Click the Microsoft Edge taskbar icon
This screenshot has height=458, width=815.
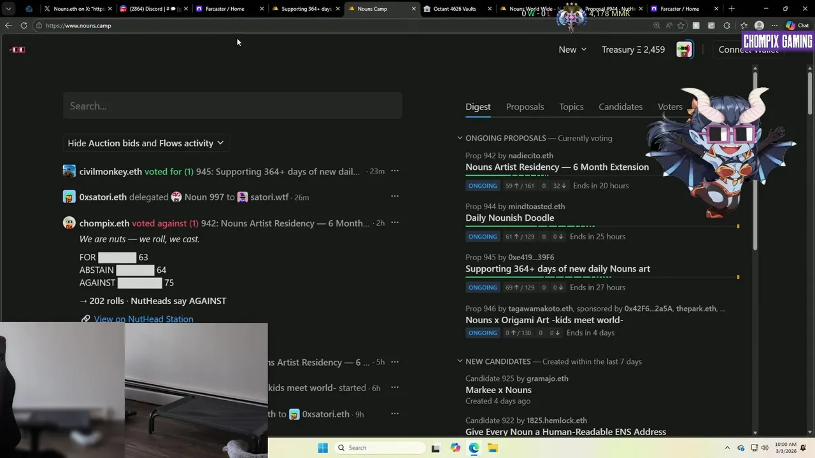(474, 448)
